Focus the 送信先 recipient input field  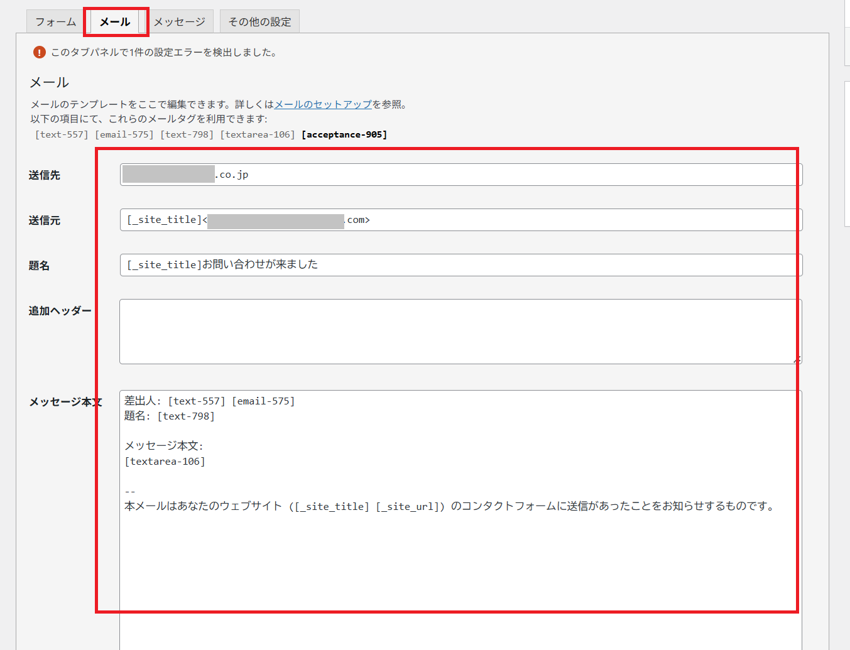[503, 175]
